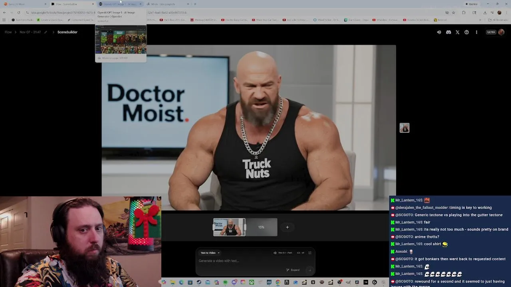Open File Explorer from the taskbar

tap(172, 282)
